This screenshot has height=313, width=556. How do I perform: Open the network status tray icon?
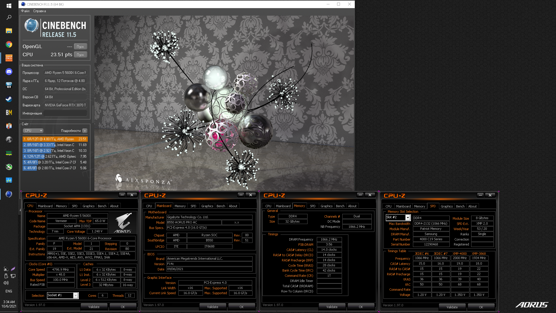click(x=13, y=276)
